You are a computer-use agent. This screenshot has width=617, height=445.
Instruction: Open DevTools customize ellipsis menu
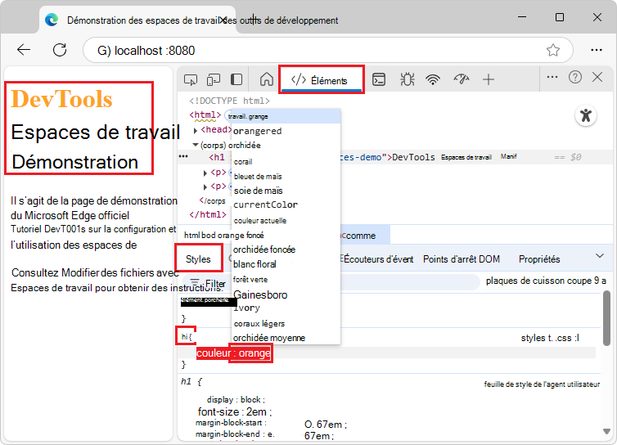(552, 77)
